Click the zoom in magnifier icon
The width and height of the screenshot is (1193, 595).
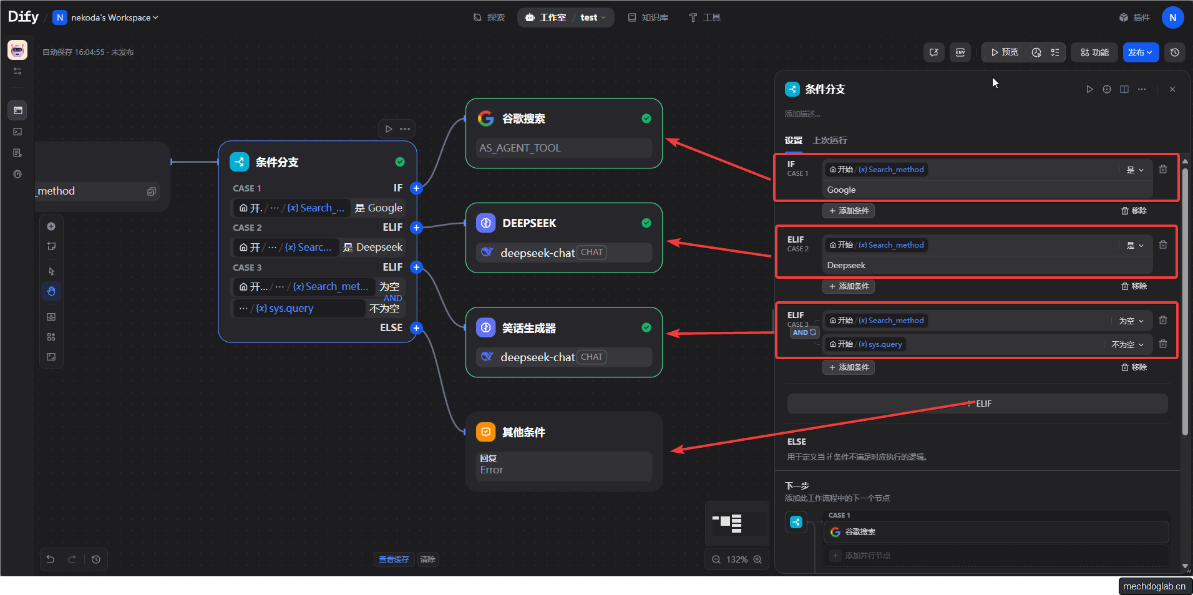point(757,559)
